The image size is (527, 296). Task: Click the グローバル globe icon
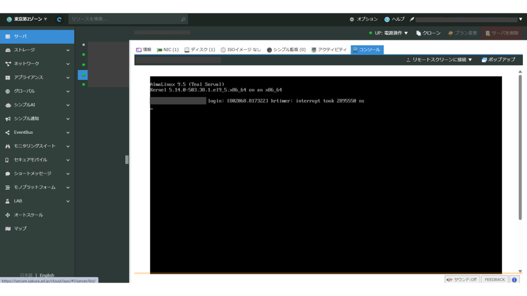(8, 91)
